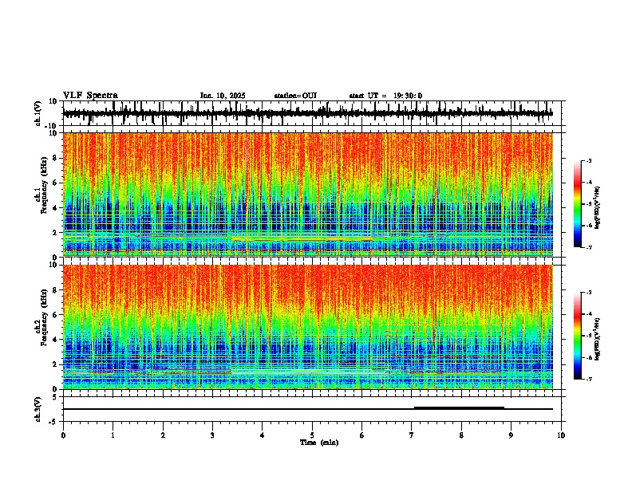The width and height of the screenshot is (632, 488).
Task: Click the "6" tick on the time axis
Action: point(361,435)
